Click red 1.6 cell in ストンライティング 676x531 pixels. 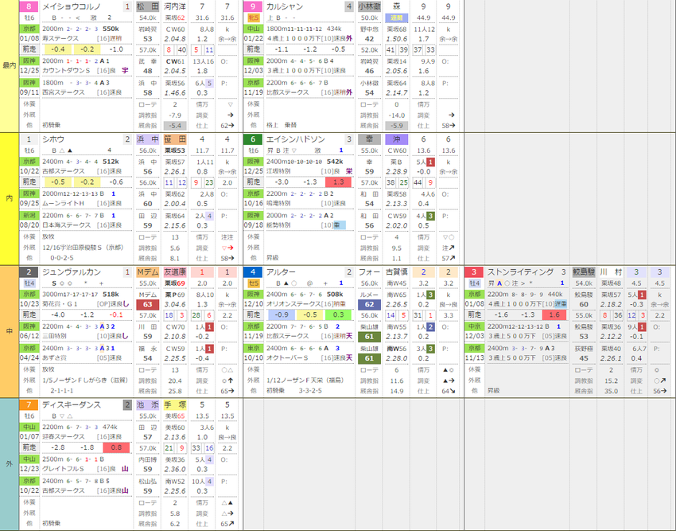tap(554, 314)
